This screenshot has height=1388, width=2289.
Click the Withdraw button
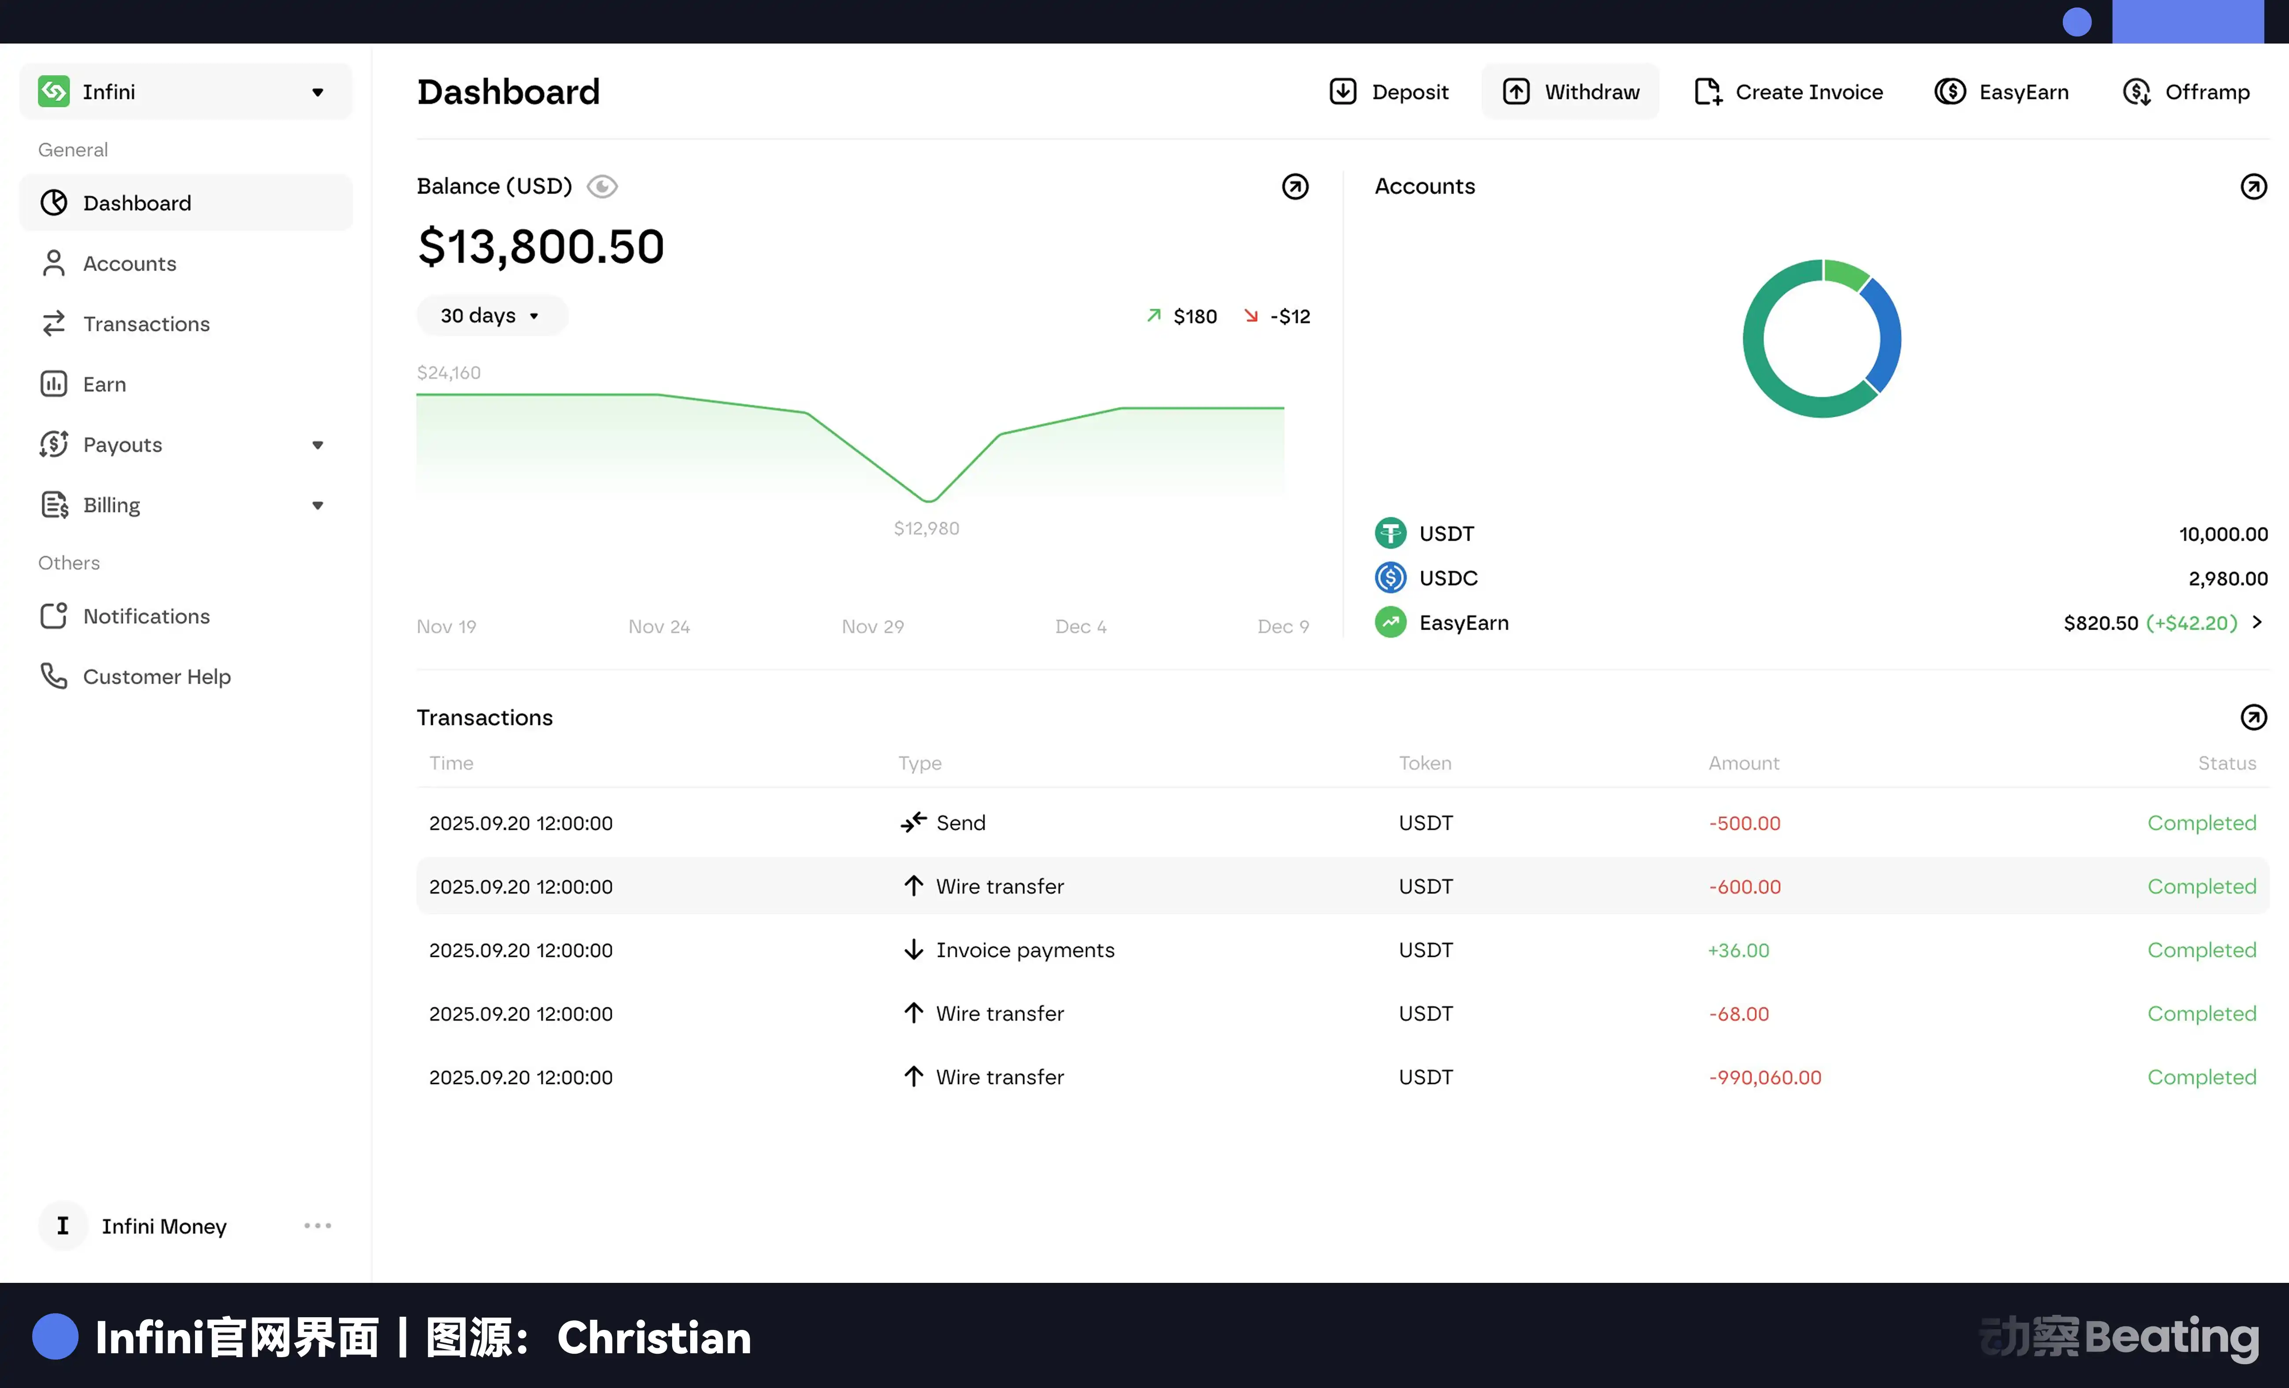coord(1570,91)
